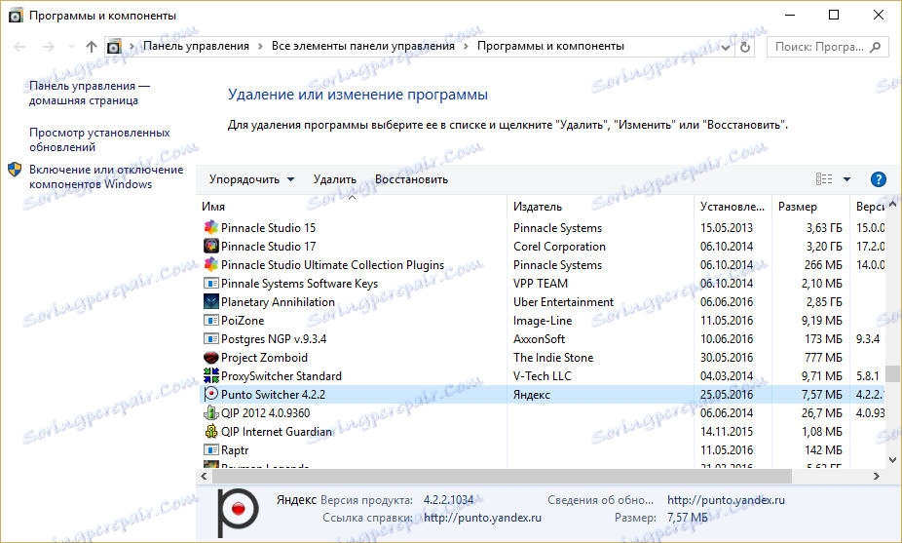Open Панель управления — домашняя страница link

tap(90, 93)
